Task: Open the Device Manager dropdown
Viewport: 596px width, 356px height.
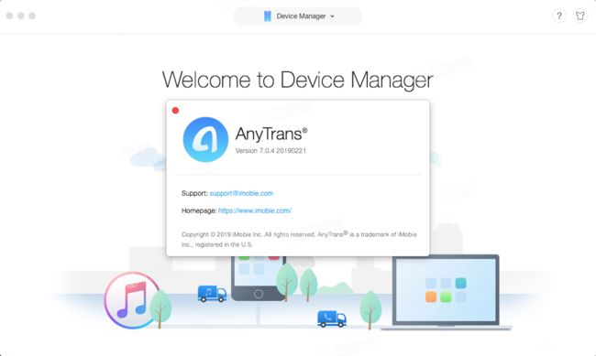Action: (x=298, y=16)
